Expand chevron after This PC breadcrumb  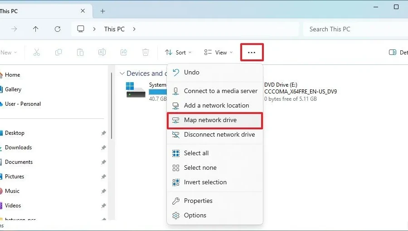(x=134, y=29)
